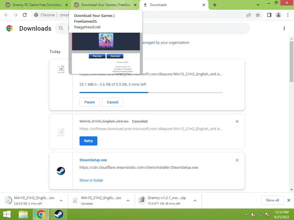294x220 pixels.
Task: Open the tab search chevron
Action: click(x=258, y=5)
